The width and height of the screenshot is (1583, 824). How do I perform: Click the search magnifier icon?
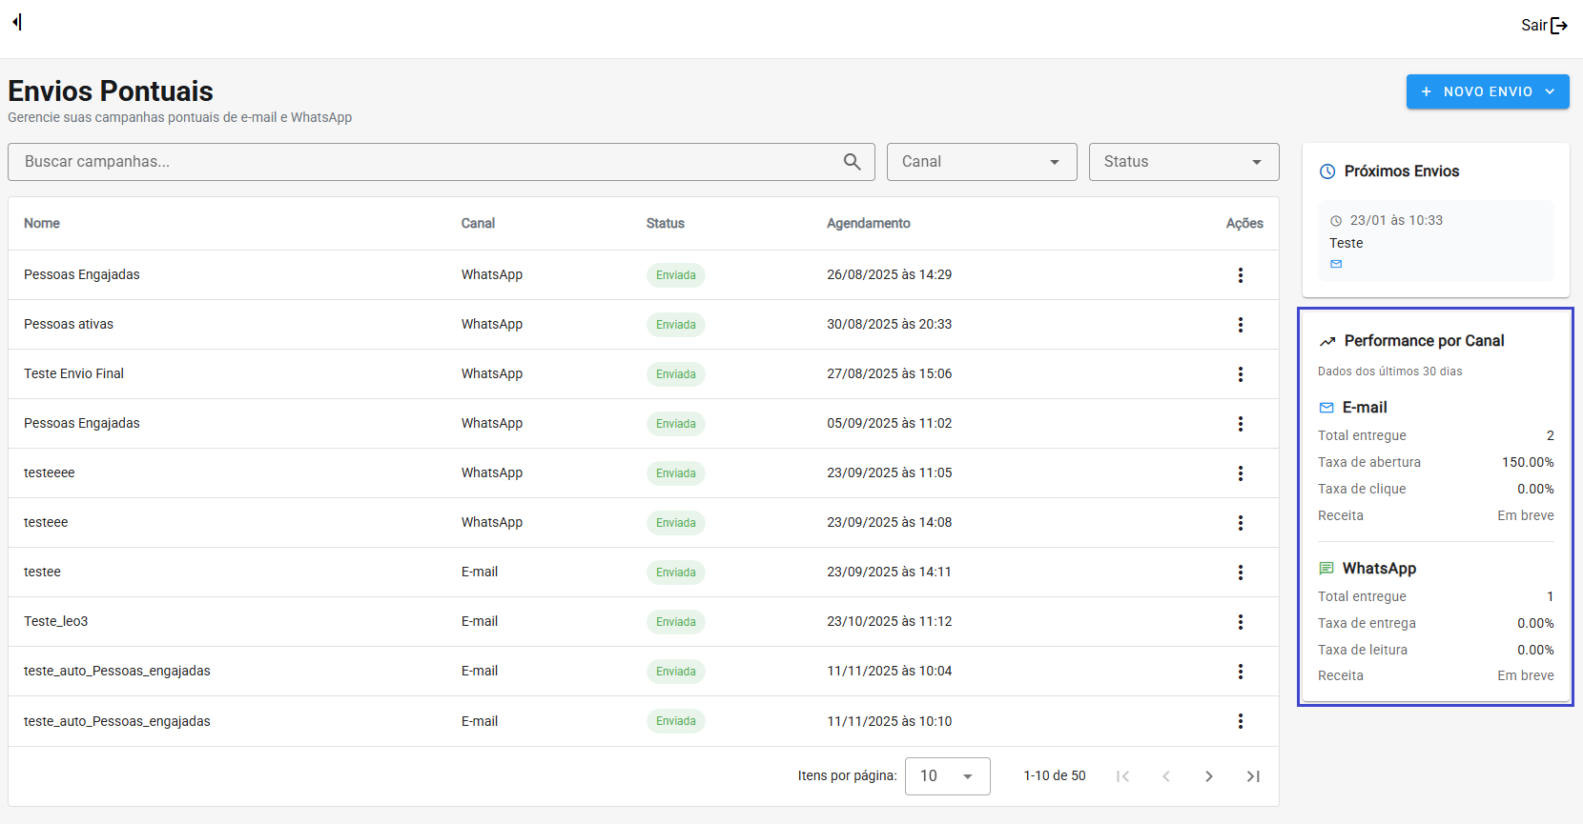(852, 162)
